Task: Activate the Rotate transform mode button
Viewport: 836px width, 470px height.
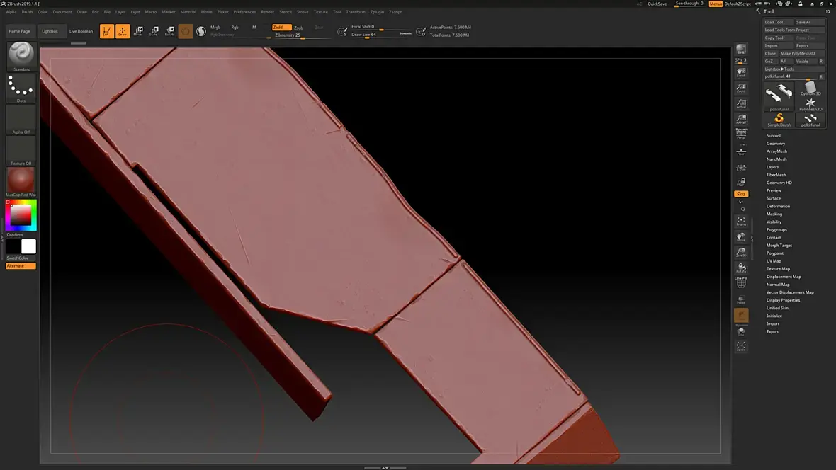Action: click(x=170, y=31)
